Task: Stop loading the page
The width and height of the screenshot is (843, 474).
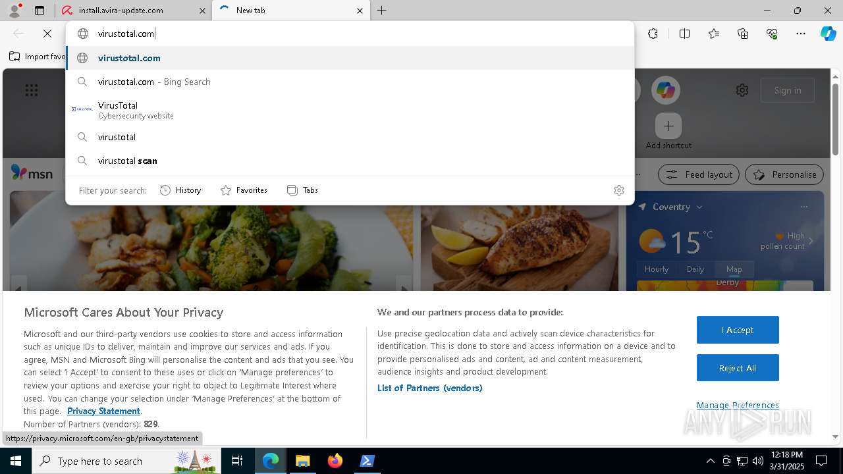Action: (x=47, y=34)
